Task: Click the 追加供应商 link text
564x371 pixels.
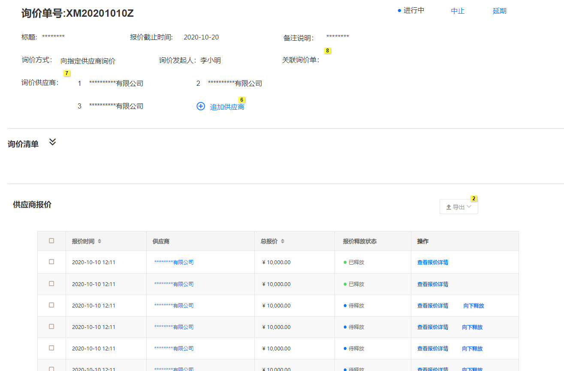Action: 227,107
